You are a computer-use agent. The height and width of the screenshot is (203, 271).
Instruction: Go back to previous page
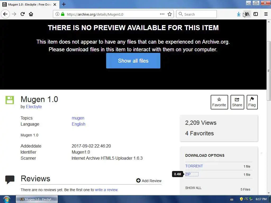pyautogui.click(x=5, y=14)
